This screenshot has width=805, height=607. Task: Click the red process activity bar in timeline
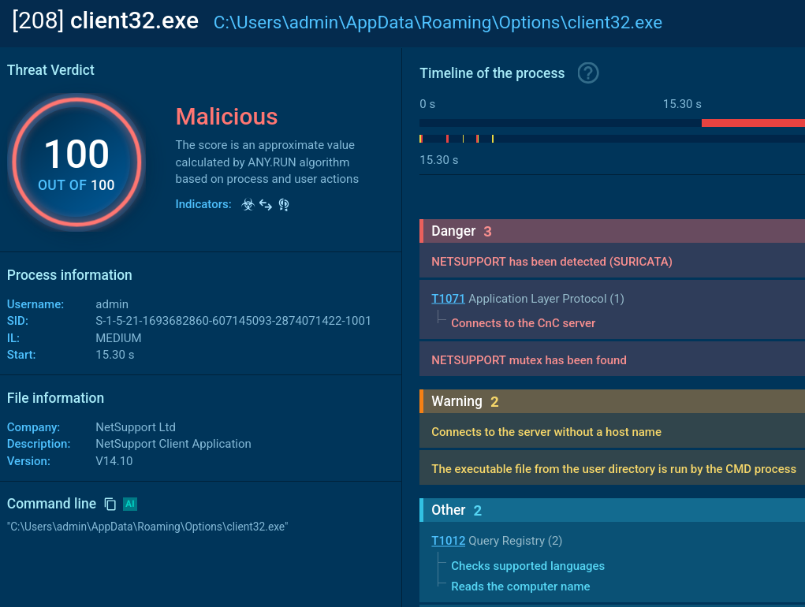[x=752, y=123]
